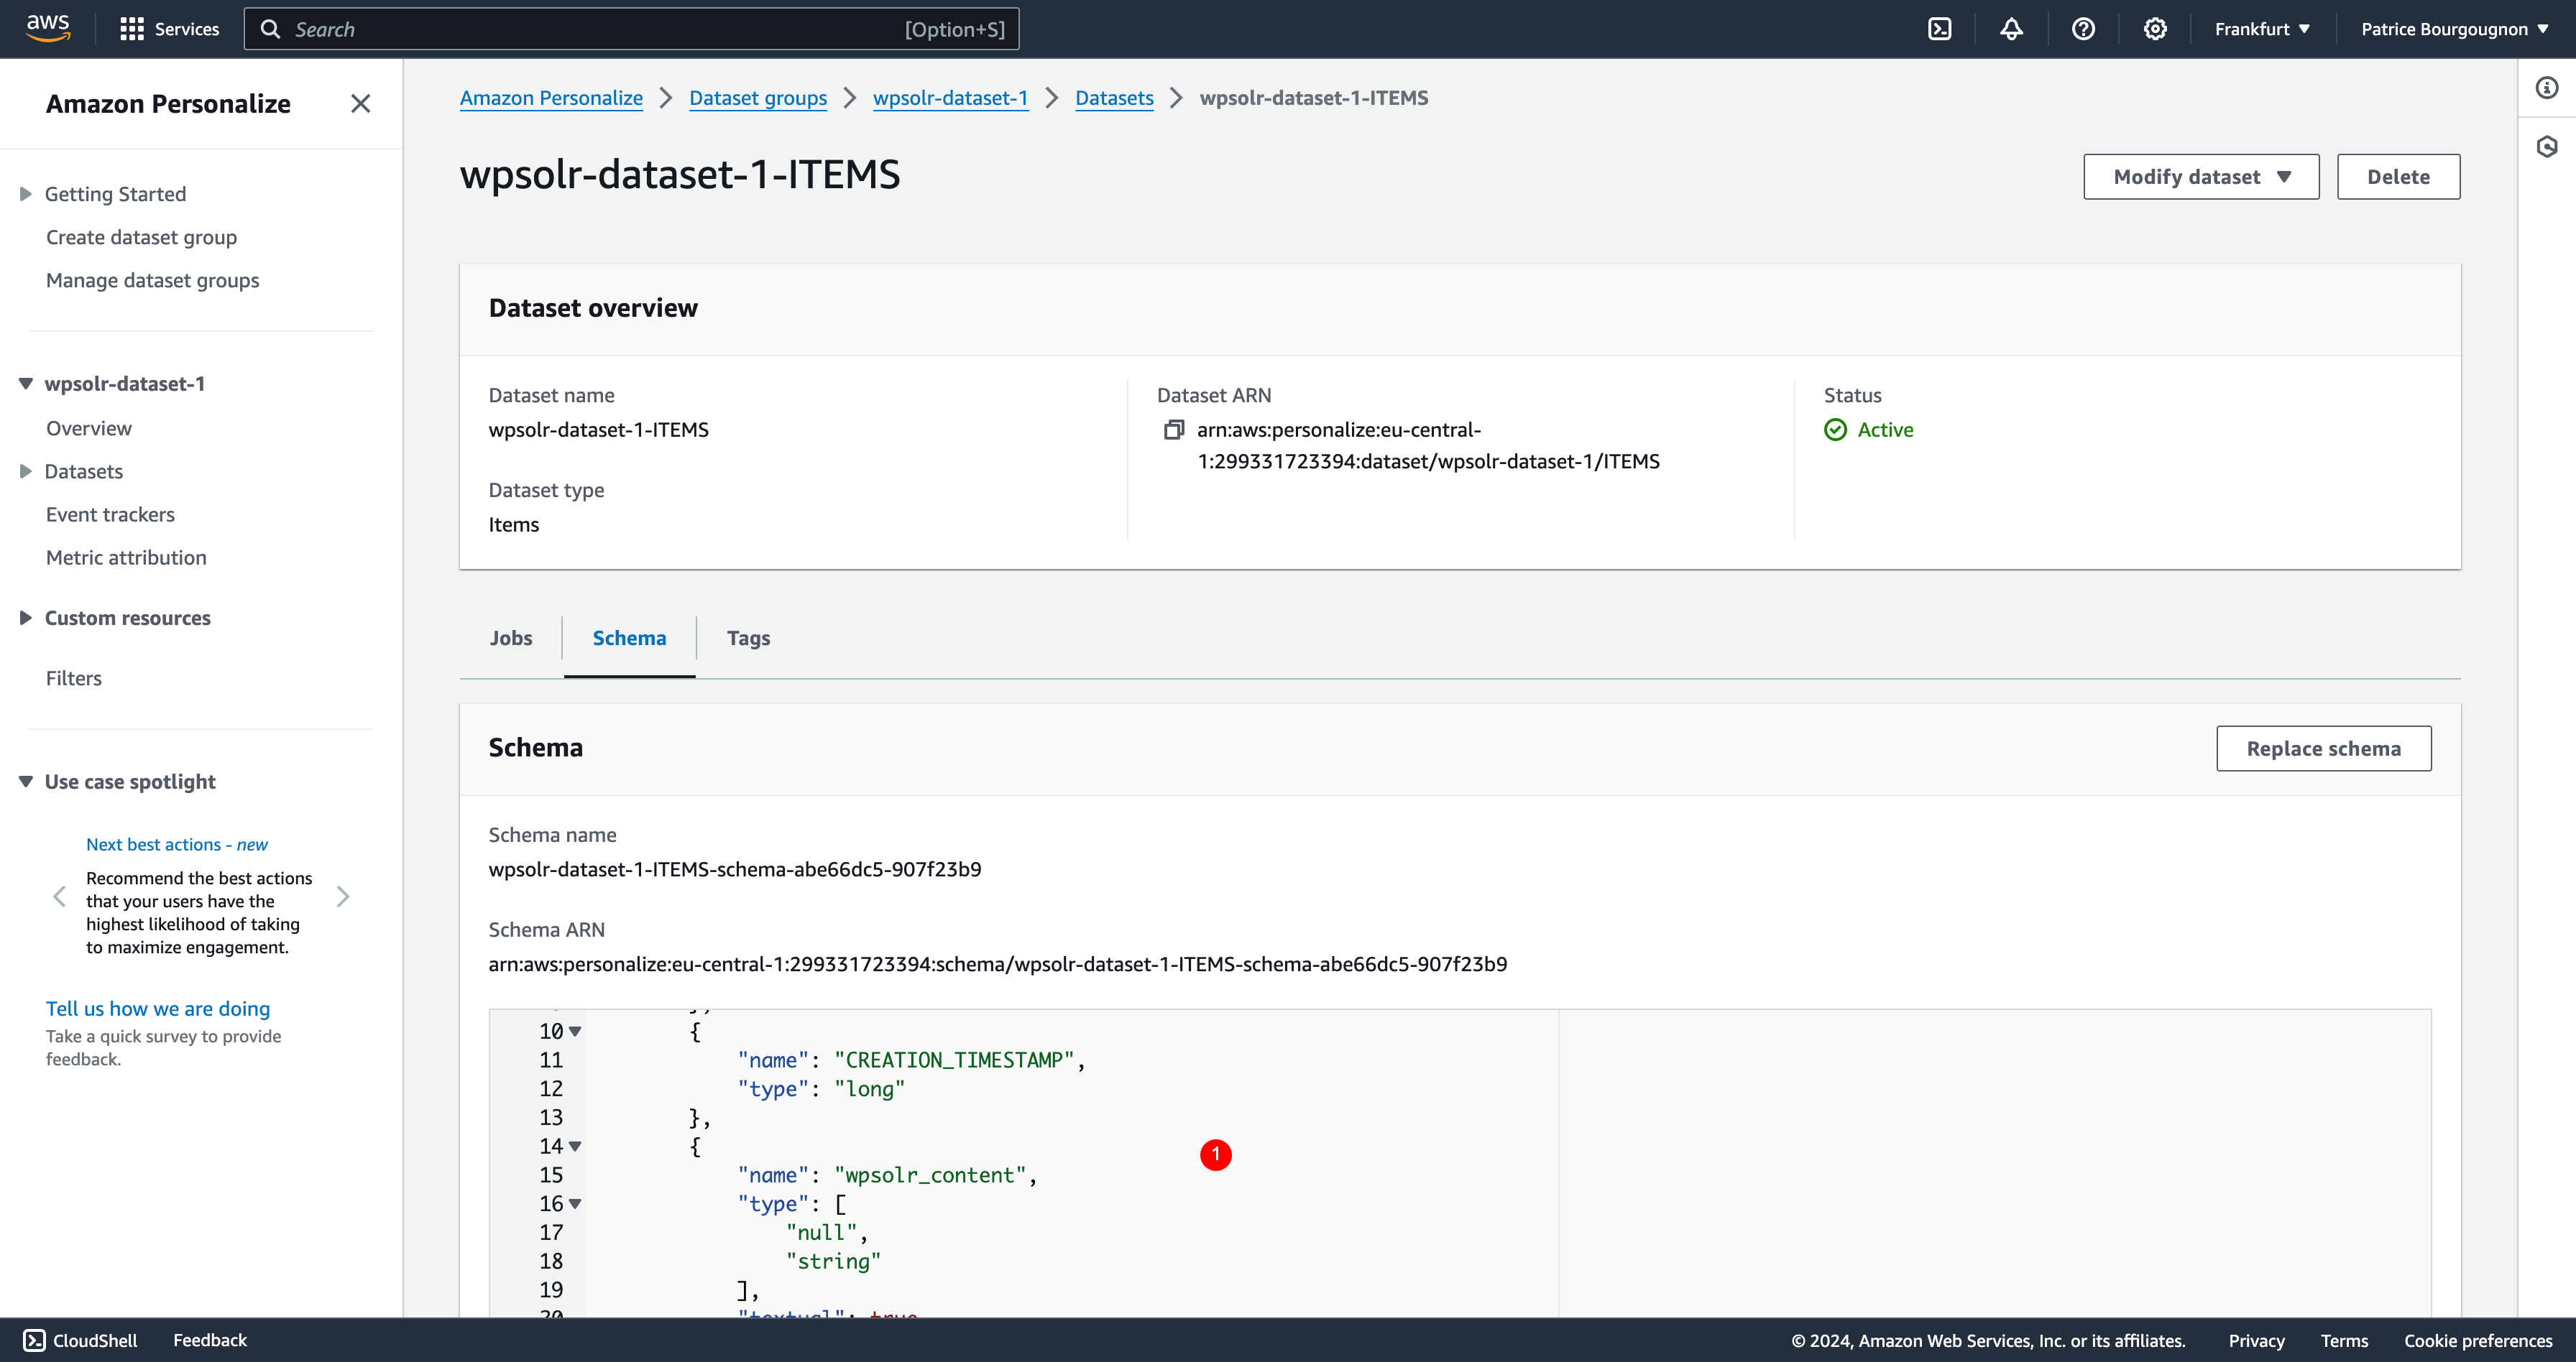Click the AWS search input field
Image resolution: width=2576 pixels, height=1362 pixels.
632,29
